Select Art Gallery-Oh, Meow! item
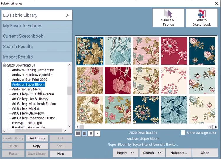 coord(28,113)
